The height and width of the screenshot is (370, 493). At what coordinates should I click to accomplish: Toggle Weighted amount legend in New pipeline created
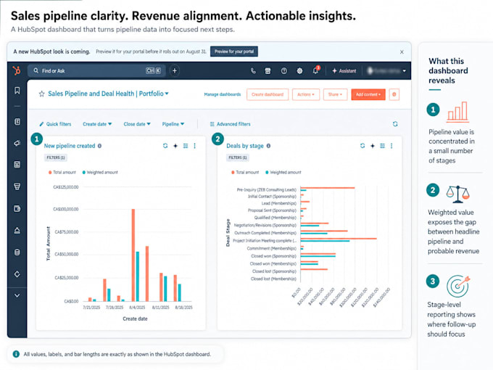pos(100,172)
